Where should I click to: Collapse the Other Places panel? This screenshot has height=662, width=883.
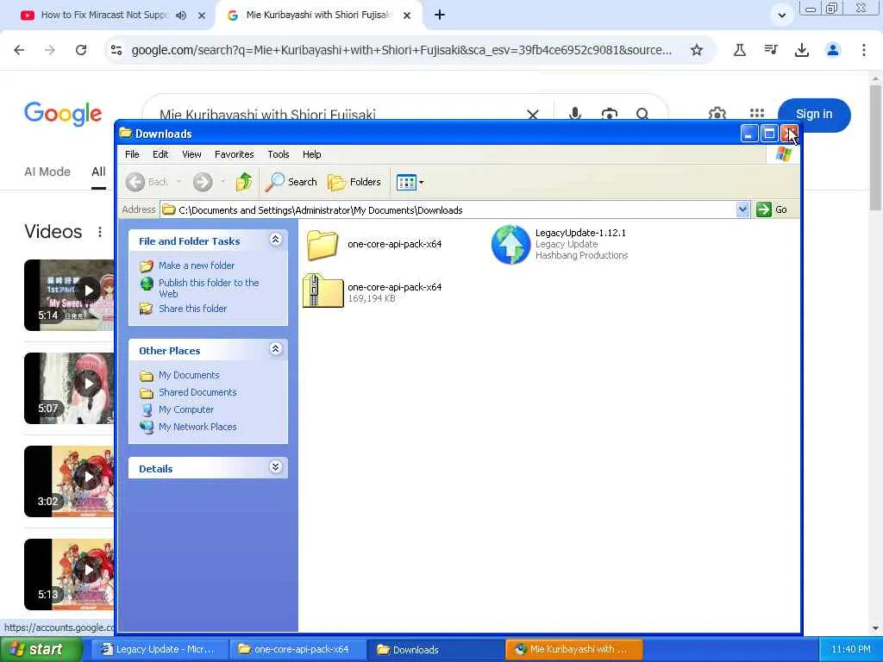(275, 350)
